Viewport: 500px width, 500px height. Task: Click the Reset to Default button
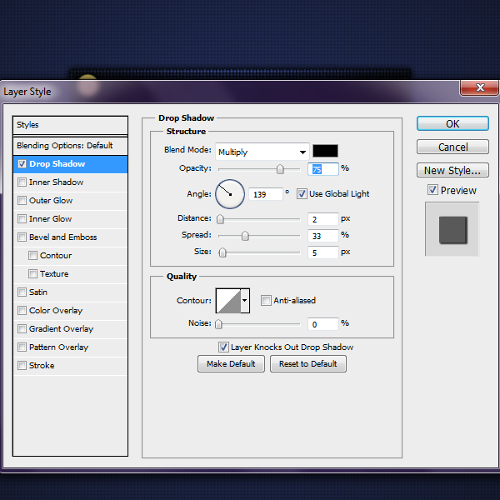pyautogui.click(x=308, y=364)
